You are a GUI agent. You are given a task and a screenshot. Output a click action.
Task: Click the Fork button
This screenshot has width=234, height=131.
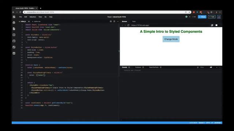pyautogui.click(x=212, y=17)
